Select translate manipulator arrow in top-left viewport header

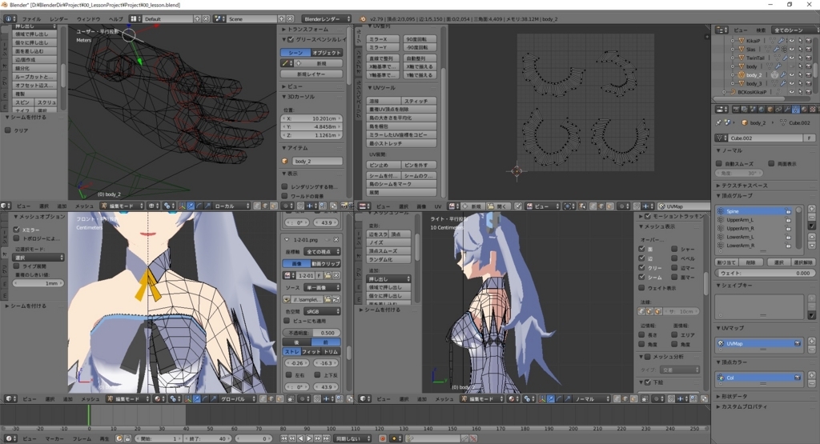click(191, 206)
